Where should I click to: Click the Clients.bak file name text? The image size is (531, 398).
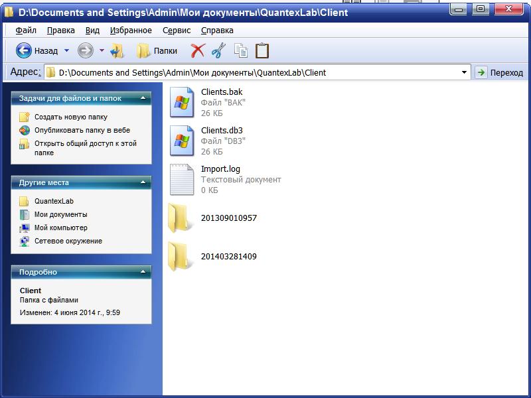coord(222,92)
